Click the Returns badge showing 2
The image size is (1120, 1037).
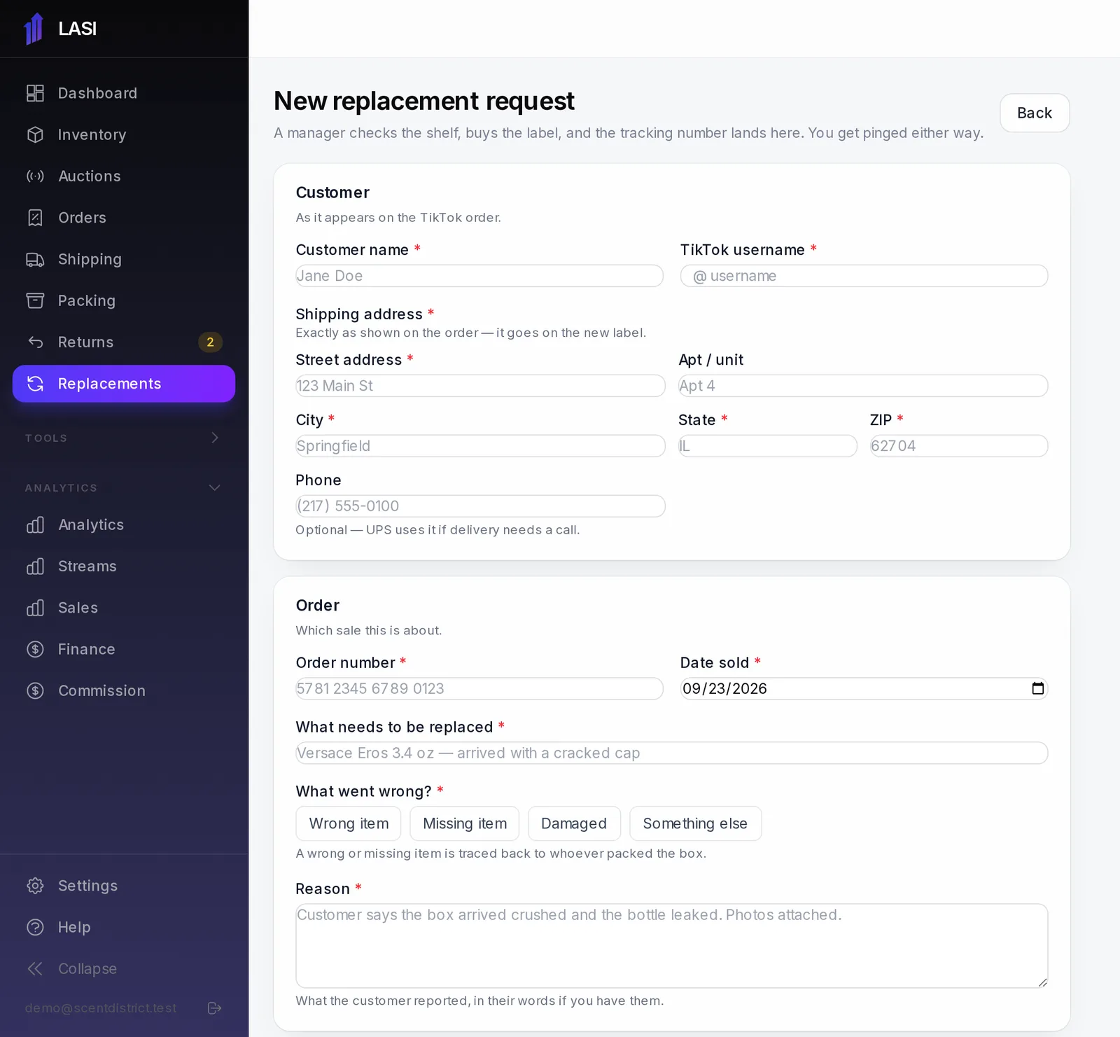(x=210, y=342)
